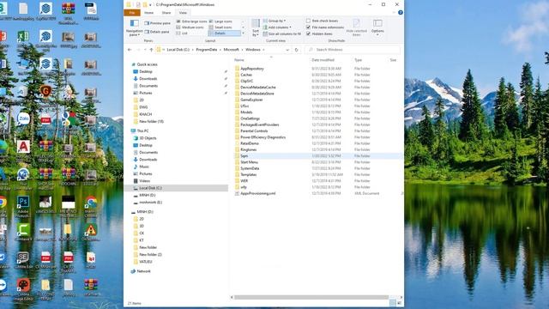The width and height of the screenshot is (549, 309).
Task: Select 3D Objects under This PC
Action: (148, 138)
